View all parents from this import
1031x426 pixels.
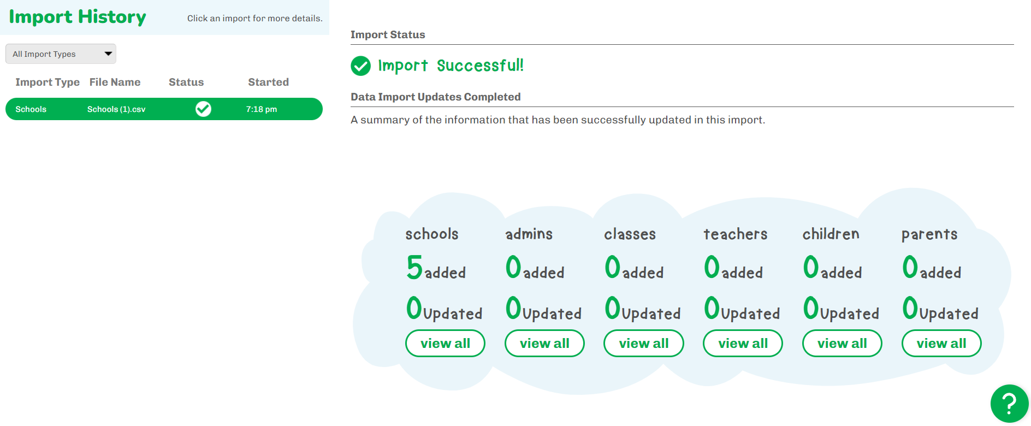941,344
